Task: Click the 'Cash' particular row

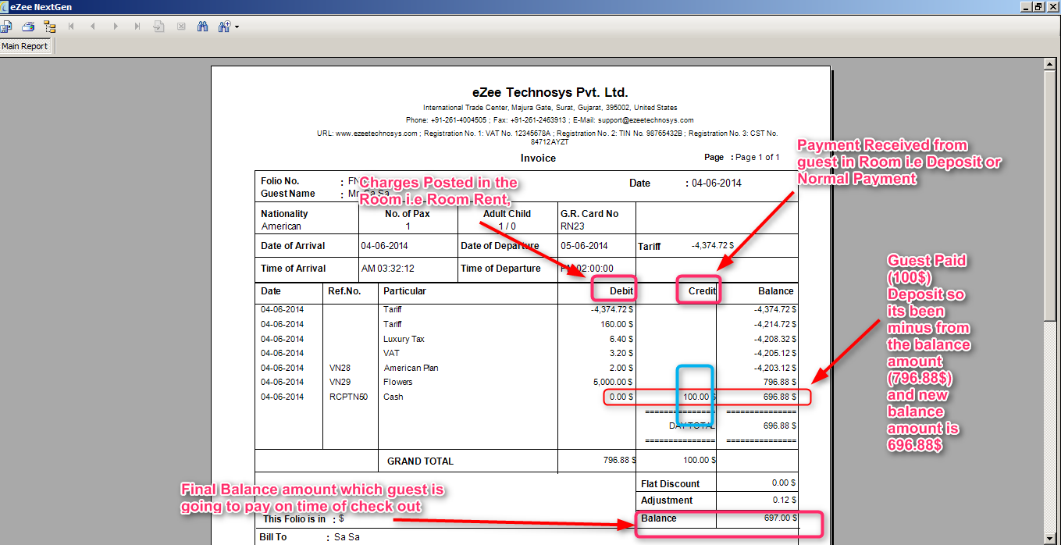Action: [393, 397]
